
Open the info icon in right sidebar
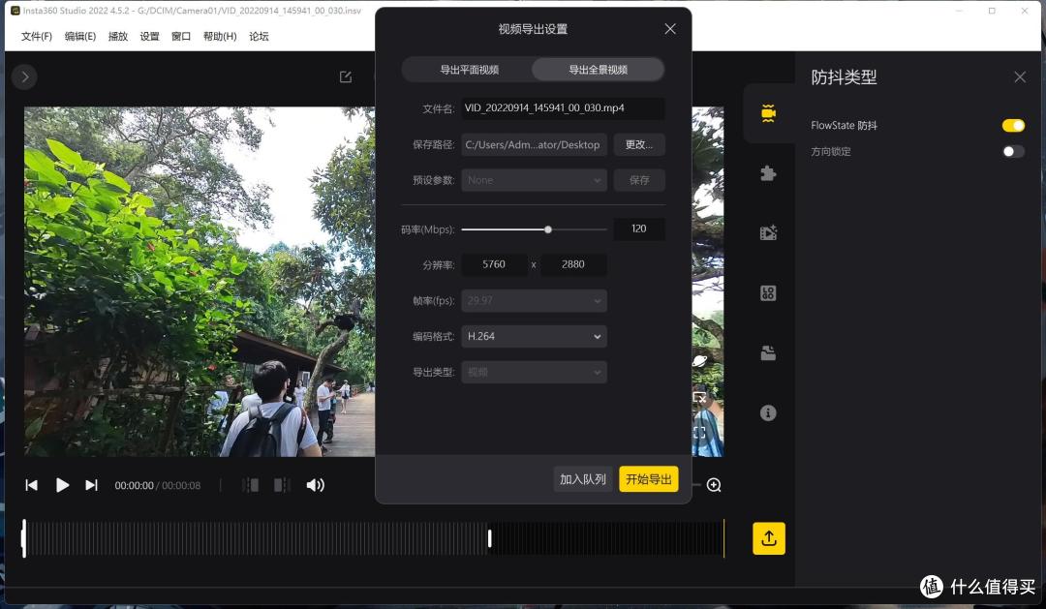point(768,412)
